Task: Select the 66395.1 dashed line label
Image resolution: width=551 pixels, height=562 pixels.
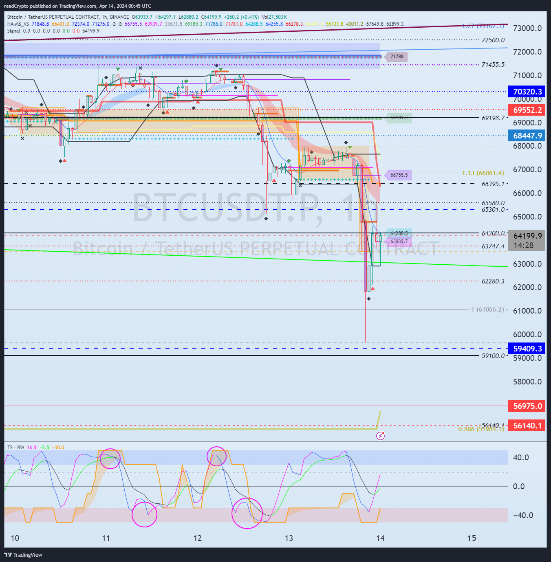Action: pos(493,184)
